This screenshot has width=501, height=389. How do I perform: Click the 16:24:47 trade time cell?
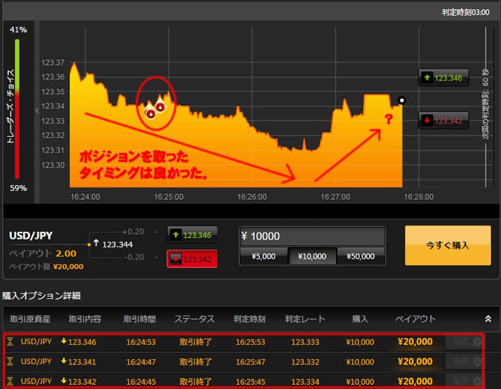point(141,362)
